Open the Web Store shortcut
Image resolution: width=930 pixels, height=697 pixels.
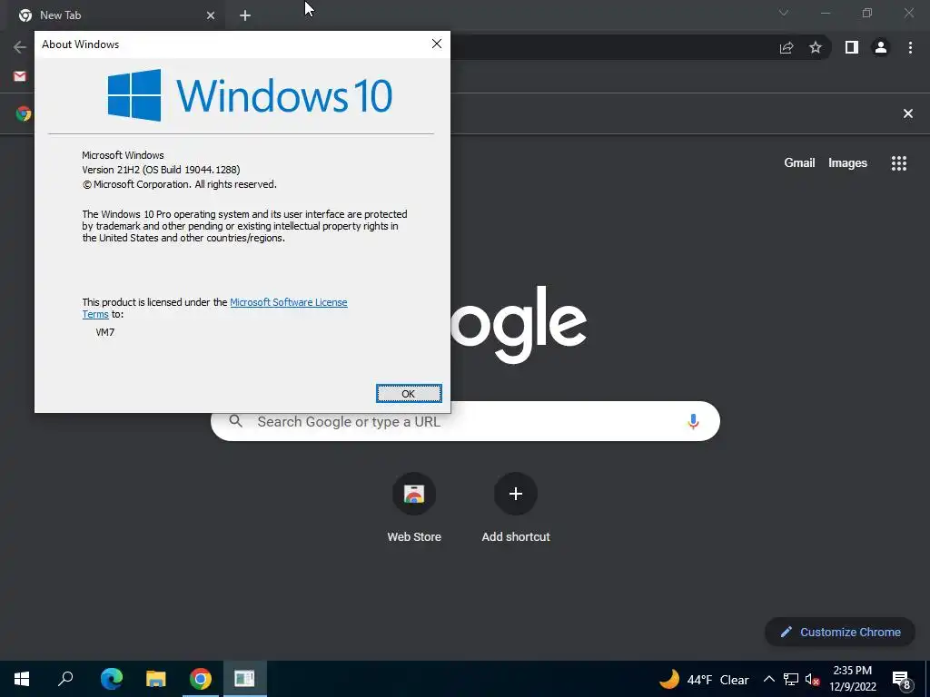414,508
